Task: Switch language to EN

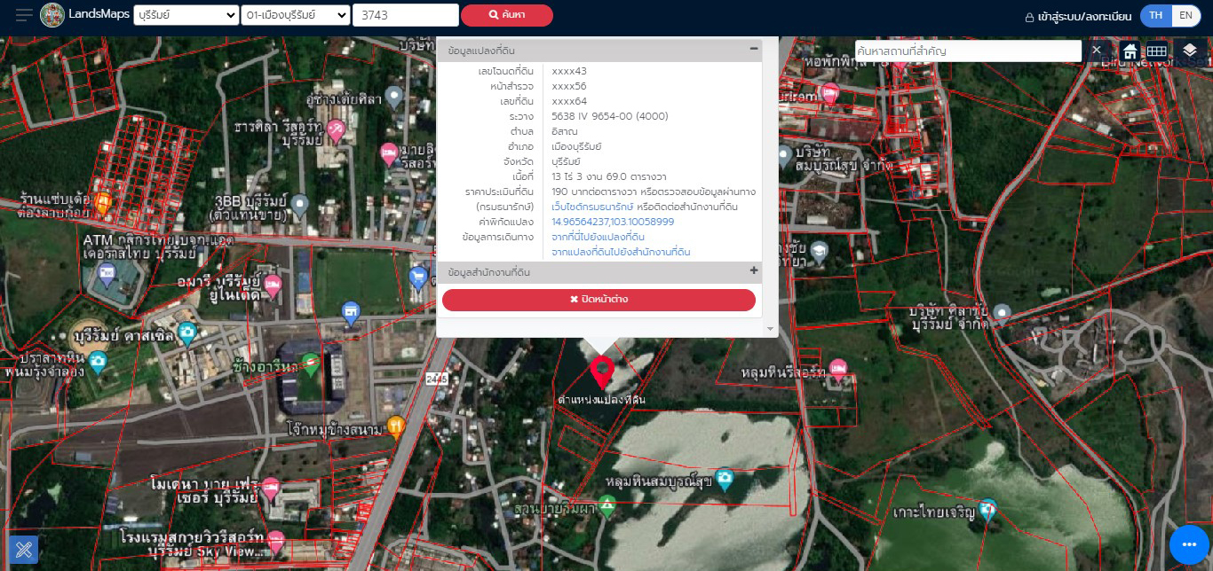Action: click(x=1185, y=15)
